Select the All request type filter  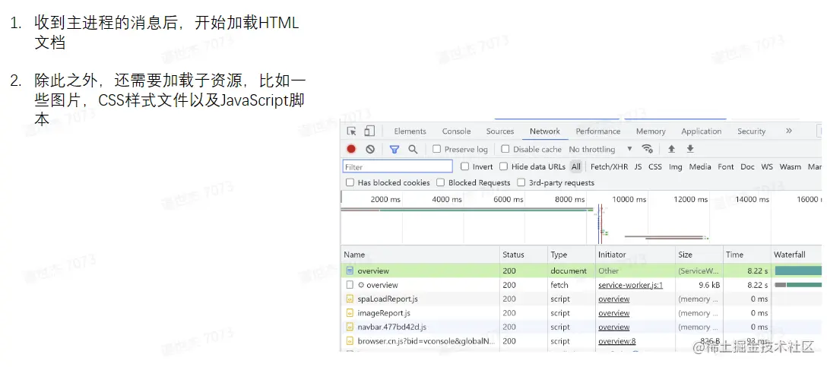(x=576, y=166)
